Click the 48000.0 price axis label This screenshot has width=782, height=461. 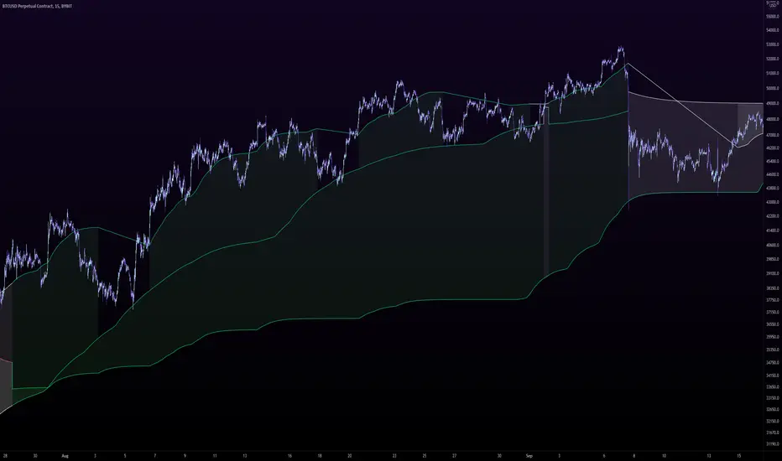[x=773, y=120]
